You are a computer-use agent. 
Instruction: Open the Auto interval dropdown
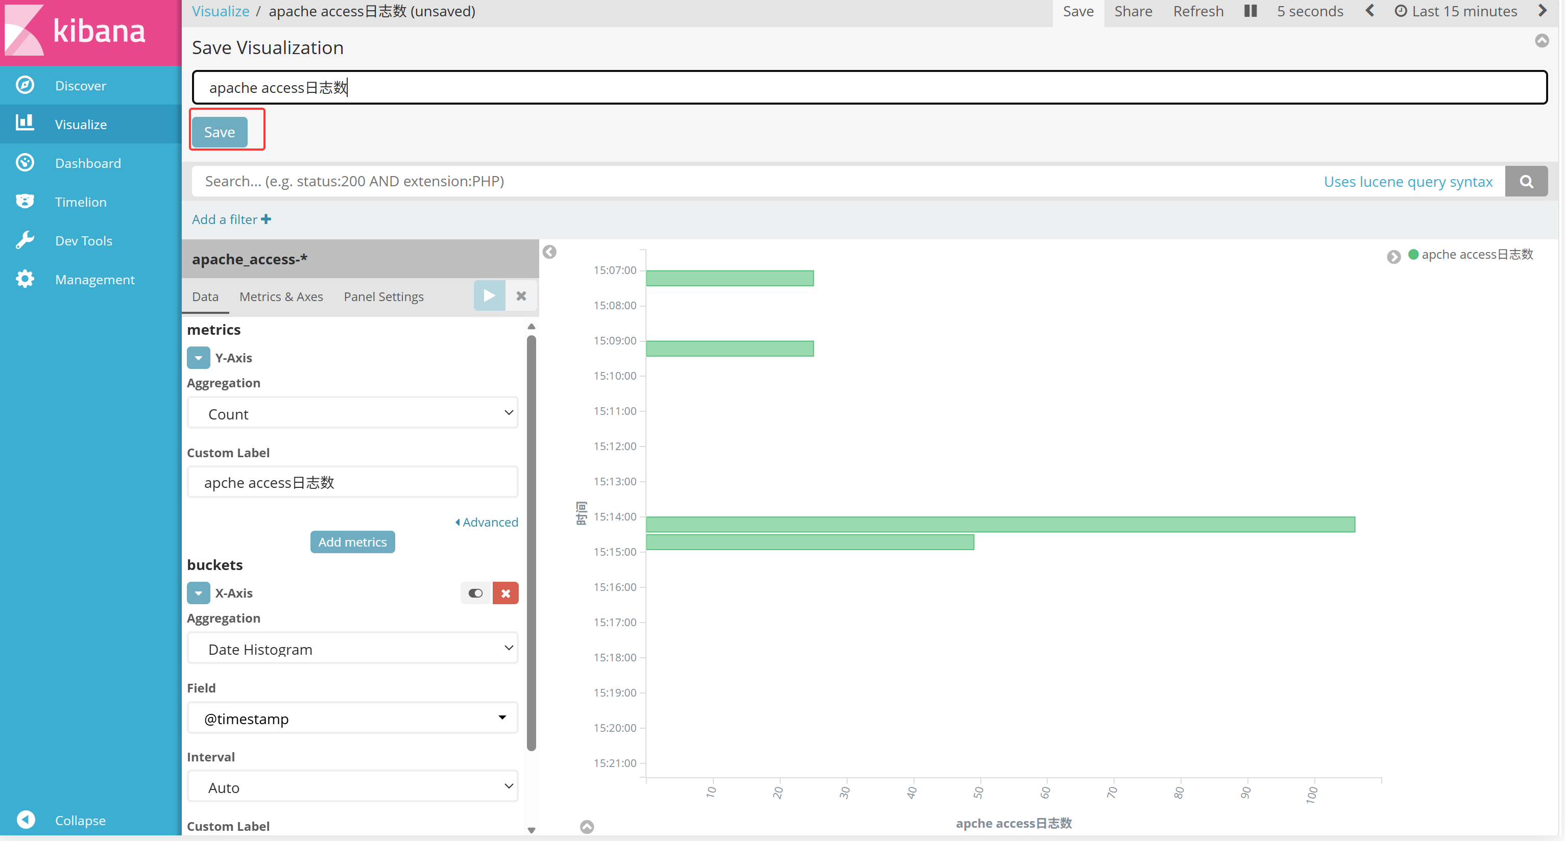click(352, 787)
